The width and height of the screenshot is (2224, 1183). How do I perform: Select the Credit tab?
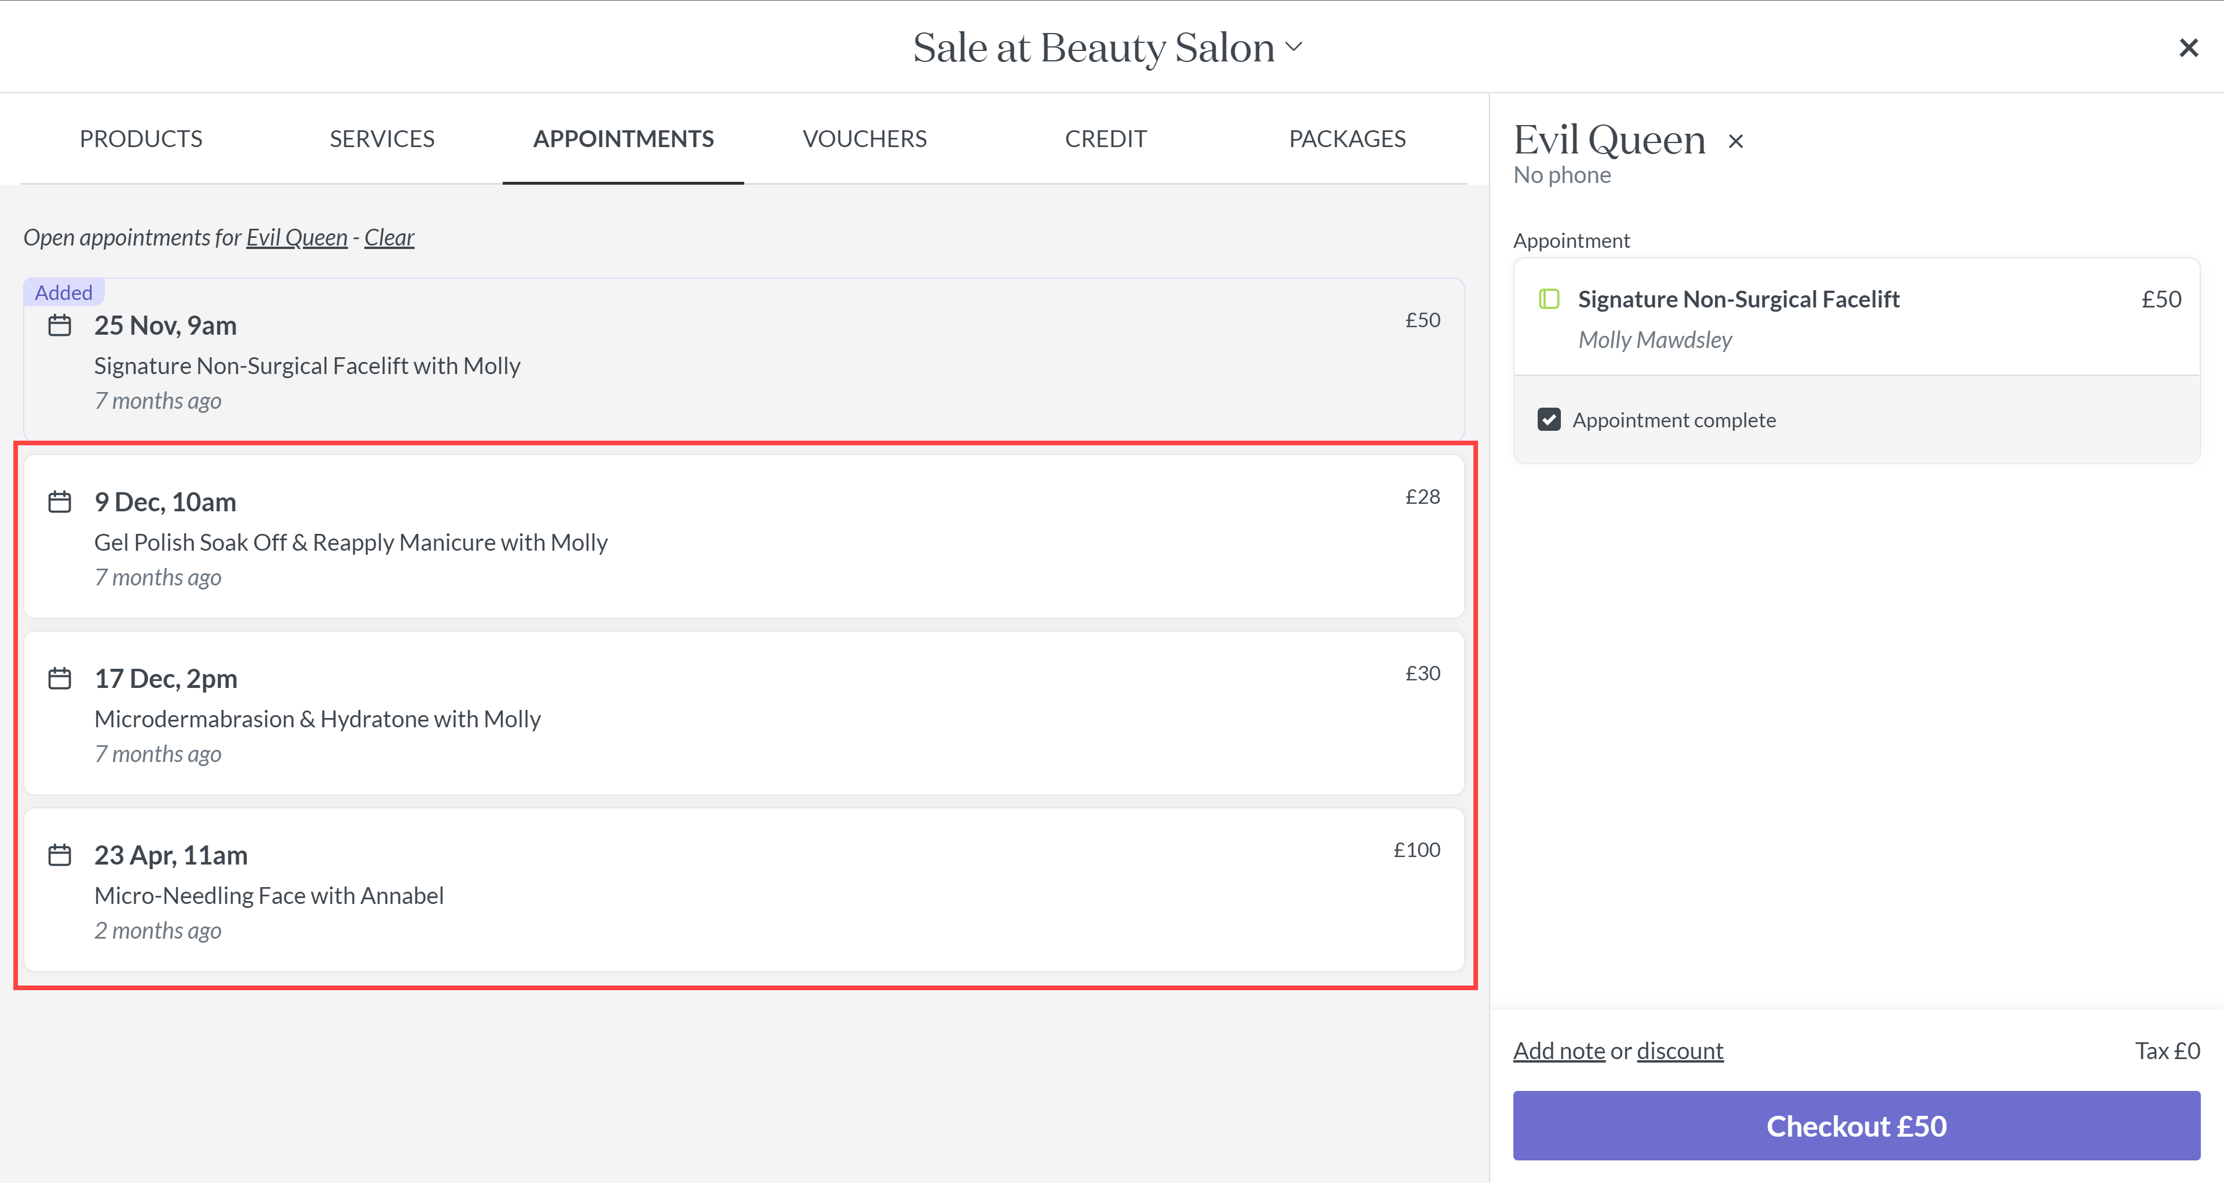click(1105, 139)
